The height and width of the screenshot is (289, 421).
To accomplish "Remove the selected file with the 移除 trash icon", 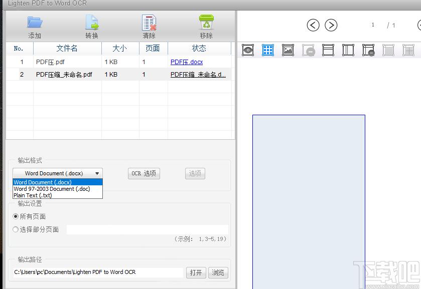I will click(206, 22).
